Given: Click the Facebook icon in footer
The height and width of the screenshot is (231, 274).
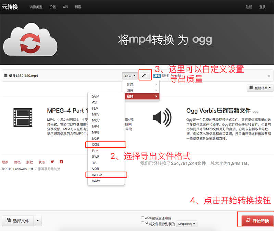Looking at the screenshot, I should (61, 162).
